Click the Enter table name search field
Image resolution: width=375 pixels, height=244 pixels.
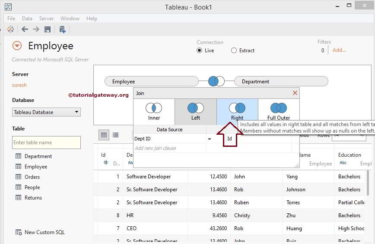[x=46, y=143]
